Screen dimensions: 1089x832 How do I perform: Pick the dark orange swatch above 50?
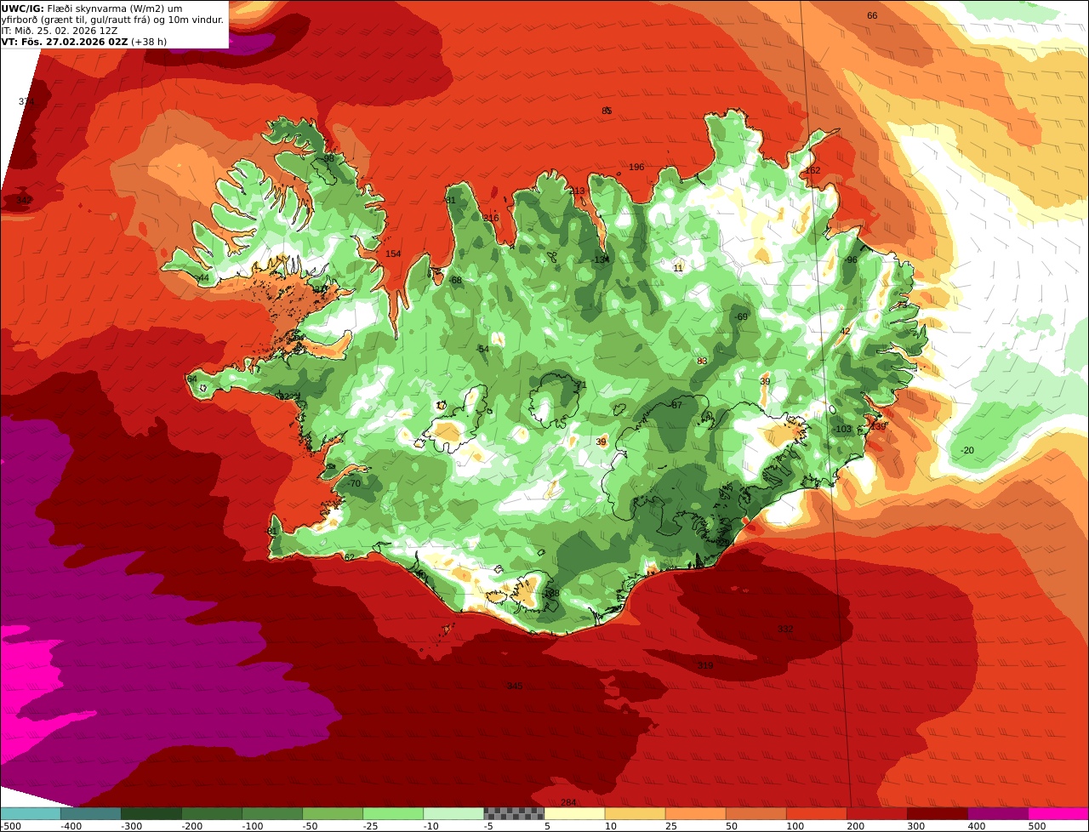pyautogui.click(x=755, y=813)
